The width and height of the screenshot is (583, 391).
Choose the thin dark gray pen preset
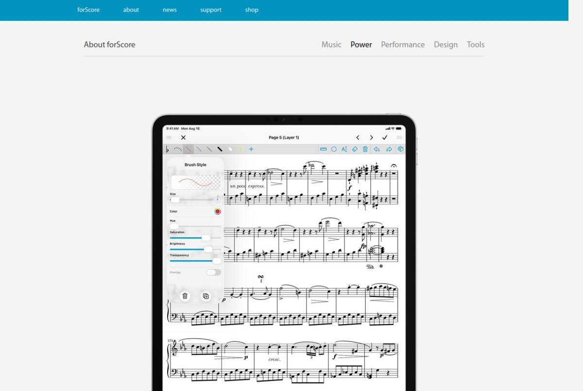209,149
